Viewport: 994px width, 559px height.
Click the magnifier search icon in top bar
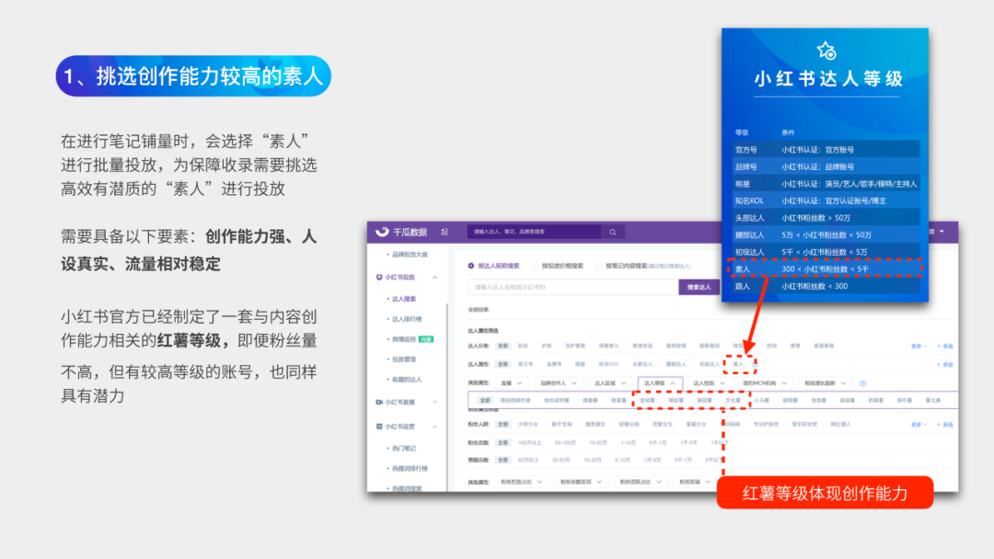tap(612, 233)
